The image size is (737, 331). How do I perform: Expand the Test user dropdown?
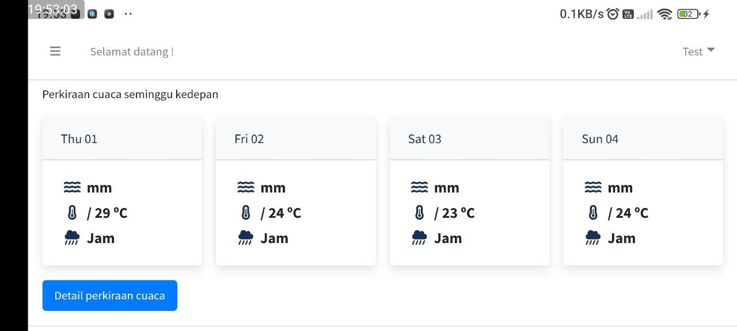(698, 52)
